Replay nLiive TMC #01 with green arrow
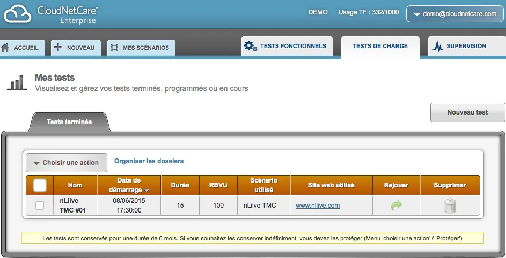506x258 pixels. (x=397, y=205)
